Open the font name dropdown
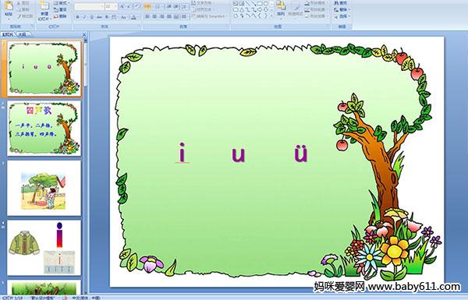This screenshot has width=468, height=300. (x=102, y=6)
